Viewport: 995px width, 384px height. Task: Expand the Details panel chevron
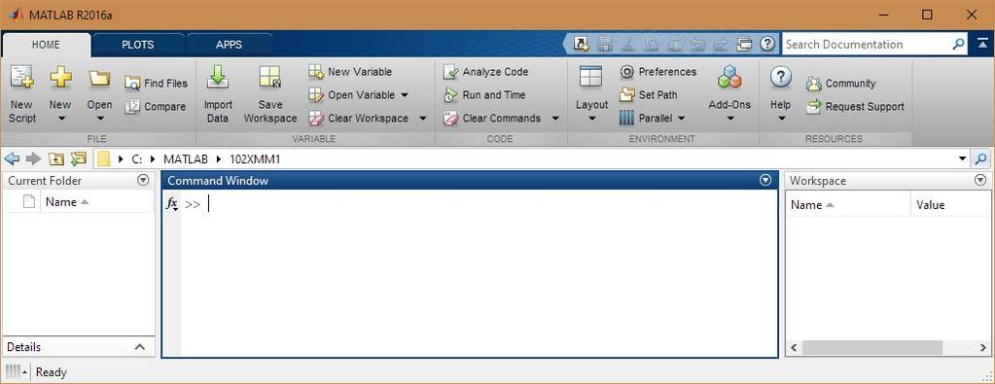[140, 347]
